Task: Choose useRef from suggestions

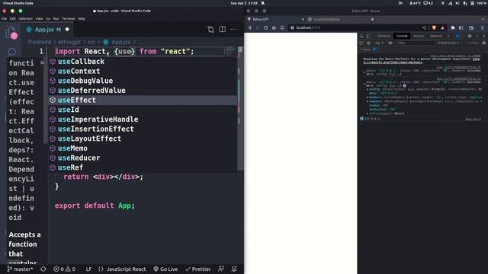Action: [x=143, y=167]
